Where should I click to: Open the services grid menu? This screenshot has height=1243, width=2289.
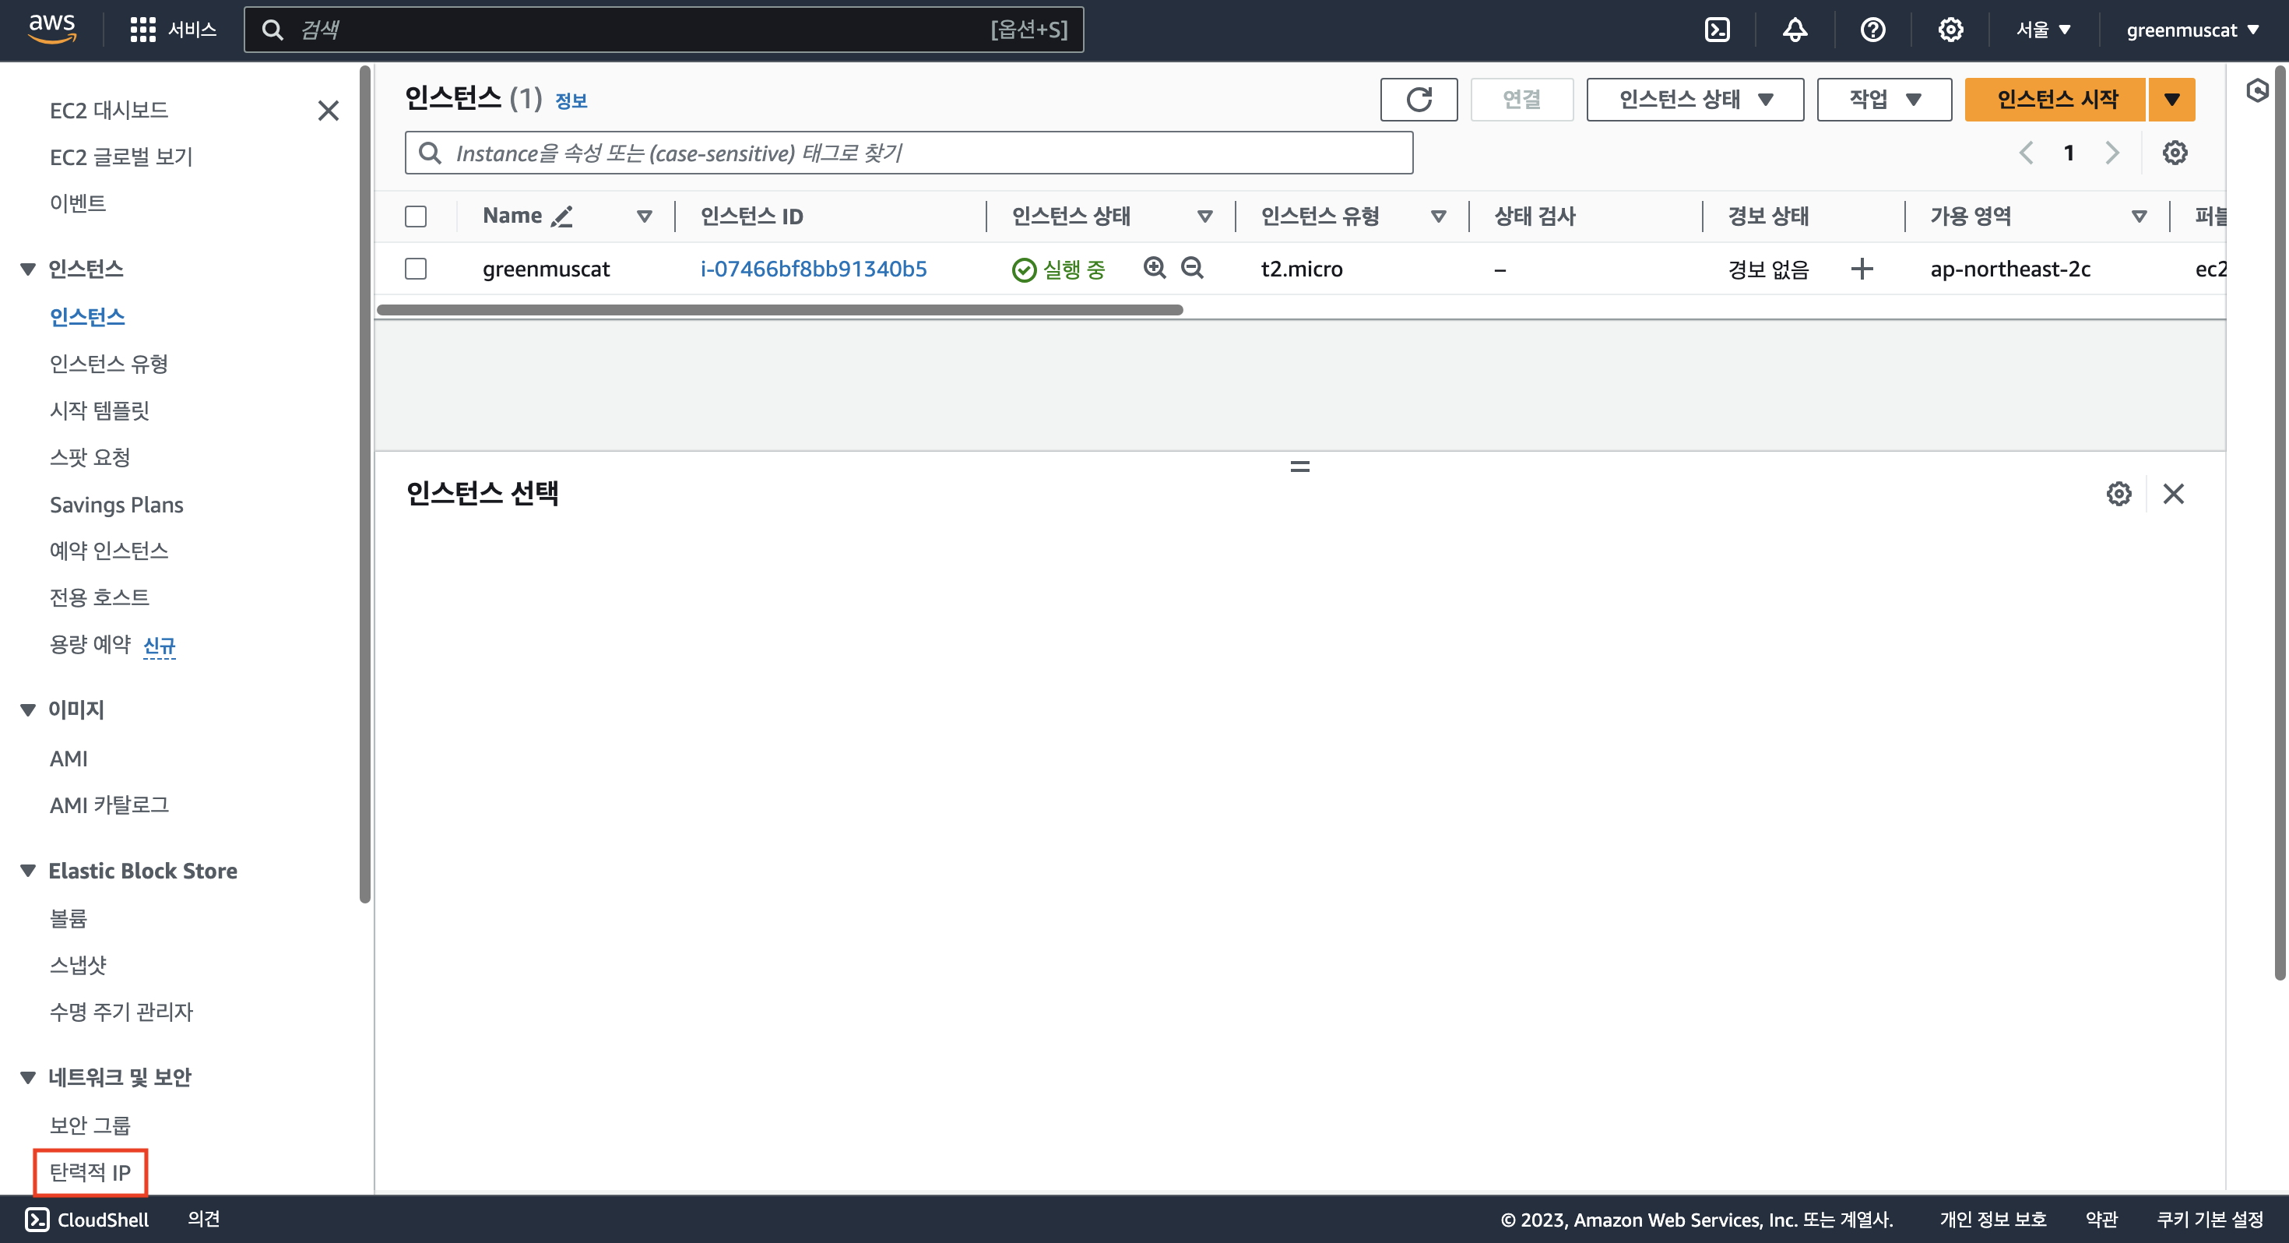click(174, 30)
